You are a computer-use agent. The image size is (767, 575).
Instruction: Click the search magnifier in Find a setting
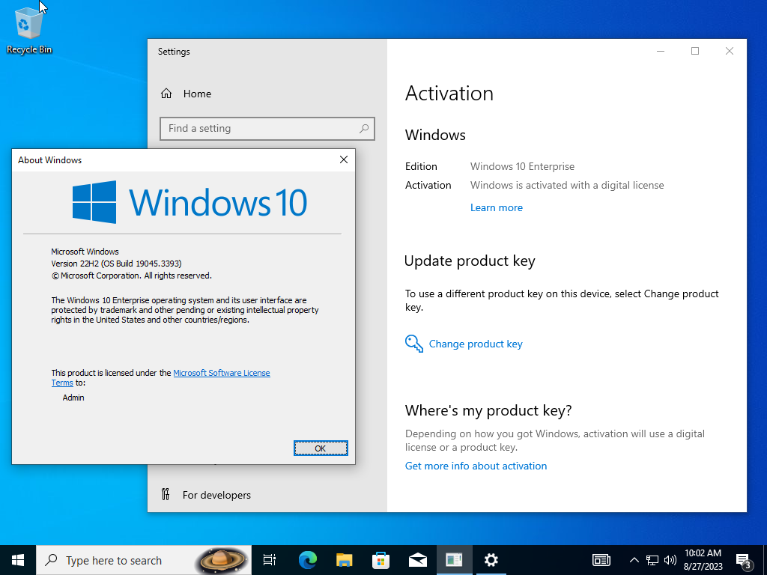tap(364, 129)
